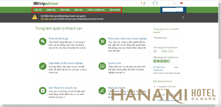Click the 'Tổng đánh giá' label
Viewport: 221px width, 107px height.
tap(160, 38)
